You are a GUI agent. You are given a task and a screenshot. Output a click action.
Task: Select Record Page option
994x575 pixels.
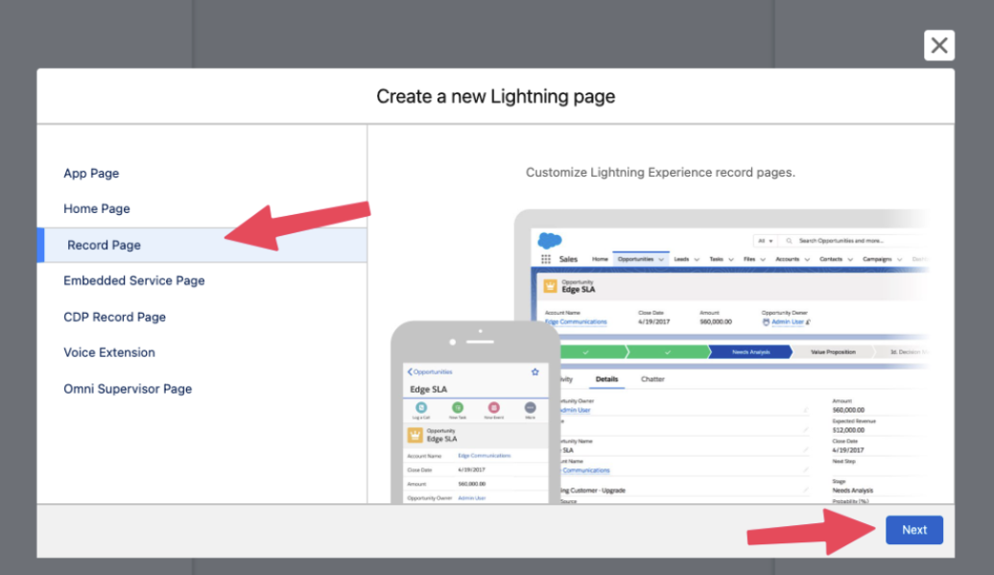tap(202, 245)
